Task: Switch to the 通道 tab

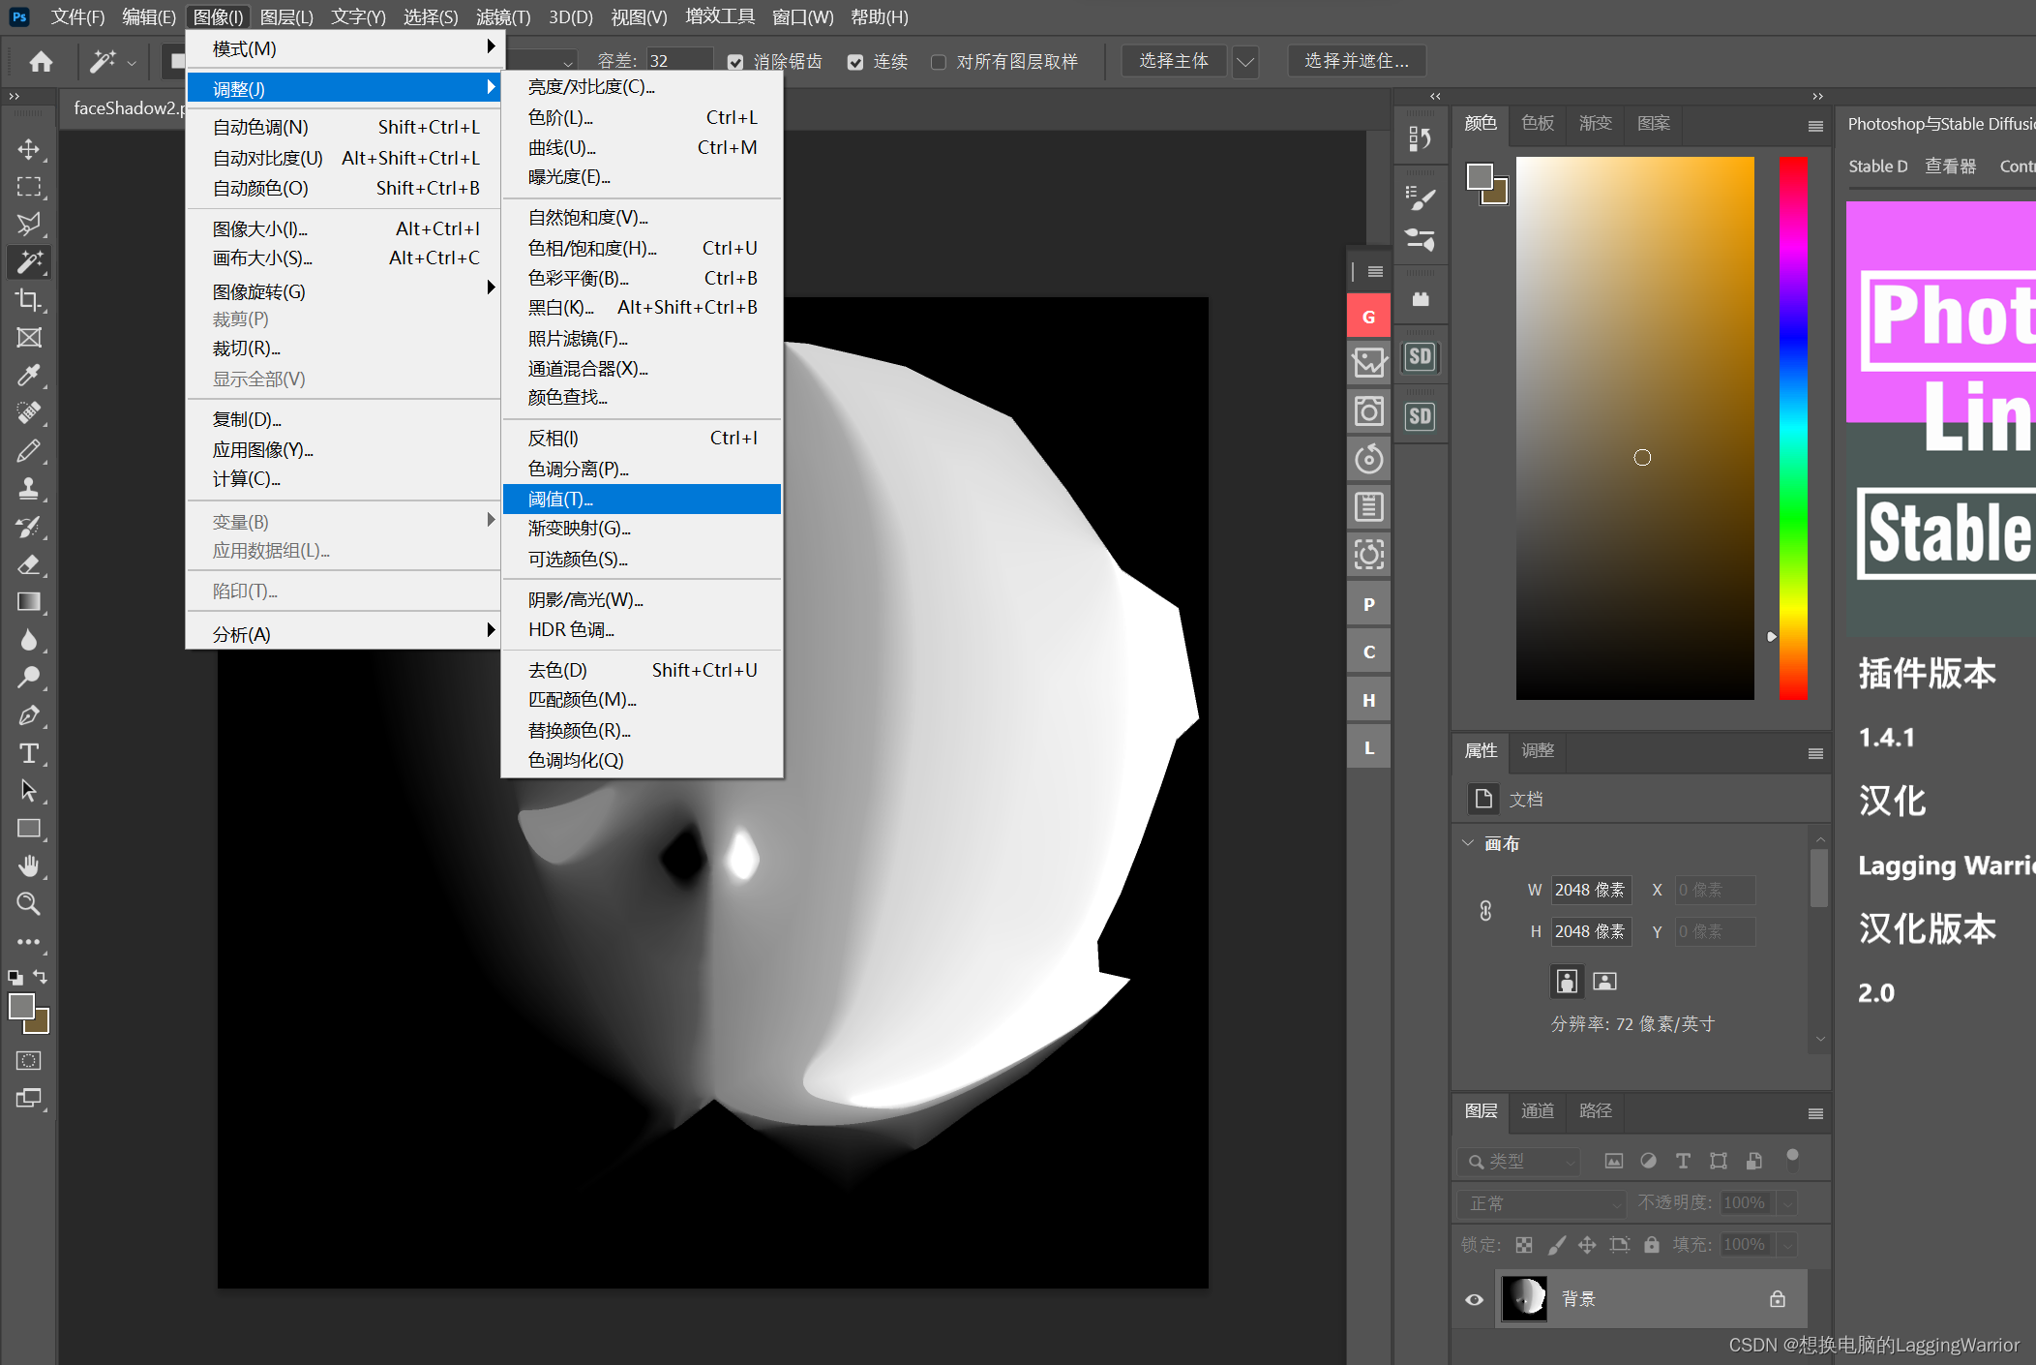Action: pyautogui.click(x=1537, y=1111)
